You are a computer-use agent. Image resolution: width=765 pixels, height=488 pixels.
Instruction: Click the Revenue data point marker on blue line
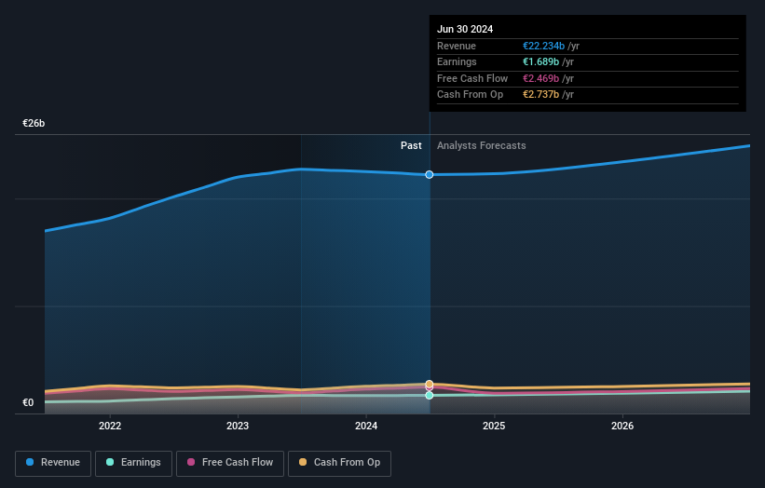(x=430, y=174)
